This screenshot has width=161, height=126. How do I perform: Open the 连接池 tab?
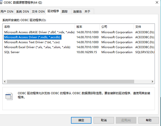point(77,11)
